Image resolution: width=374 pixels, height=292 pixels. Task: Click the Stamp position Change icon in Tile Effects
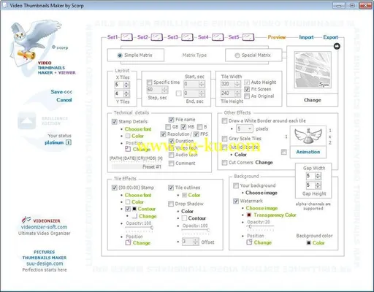coord(128,242)
